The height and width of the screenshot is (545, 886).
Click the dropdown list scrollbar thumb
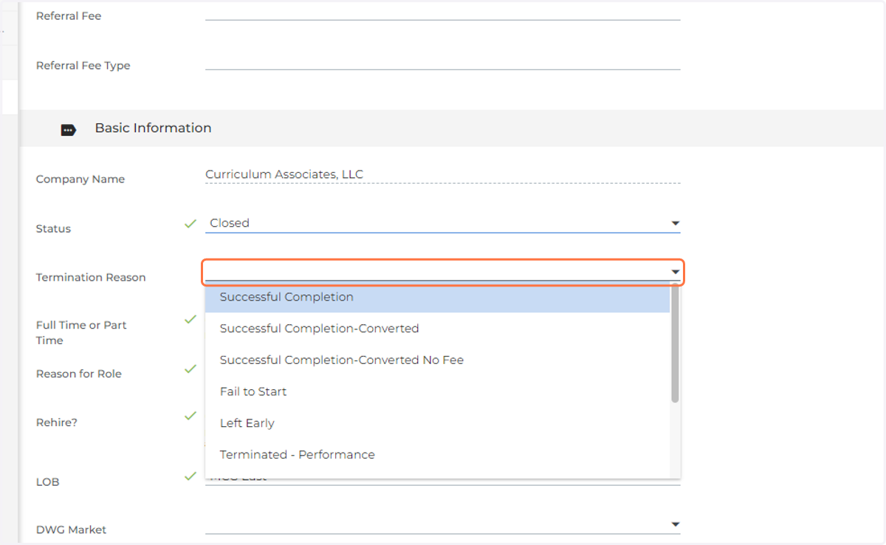[675, 343]
